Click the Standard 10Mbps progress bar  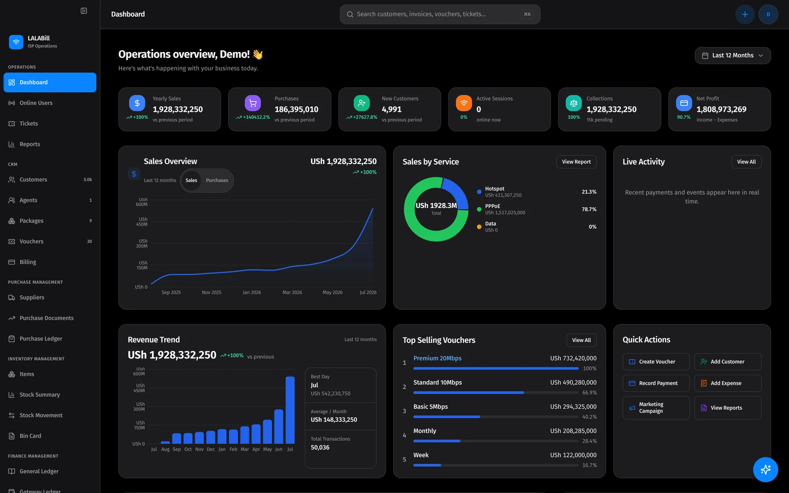tap(496, 393)
